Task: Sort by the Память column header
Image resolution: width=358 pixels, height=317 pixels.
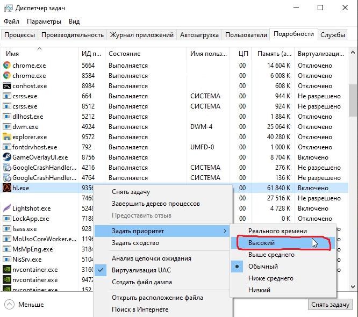Action: tap(273, 54)
